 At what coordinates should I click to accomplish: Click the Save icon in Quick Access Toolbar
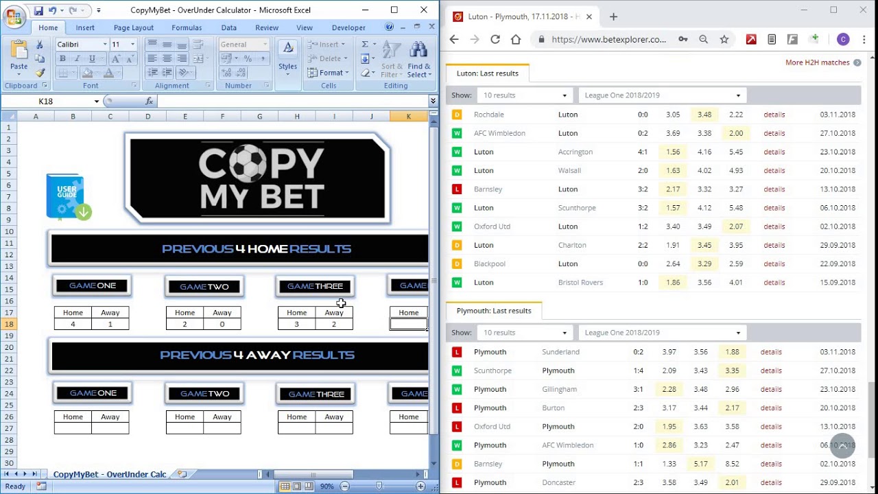pyautogui.click(x=38, y=10)
